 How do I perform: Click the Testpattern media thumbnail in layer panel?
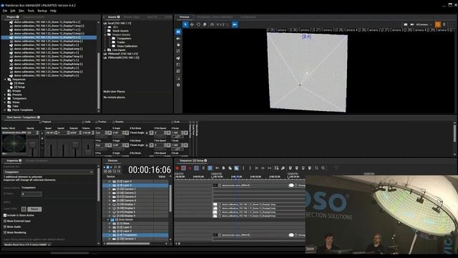pyautogui.click(x=14, y=144)
